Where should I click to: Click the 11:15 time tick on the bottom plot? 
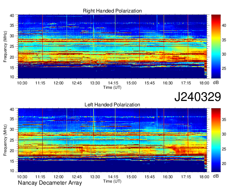tap(40, 177)
